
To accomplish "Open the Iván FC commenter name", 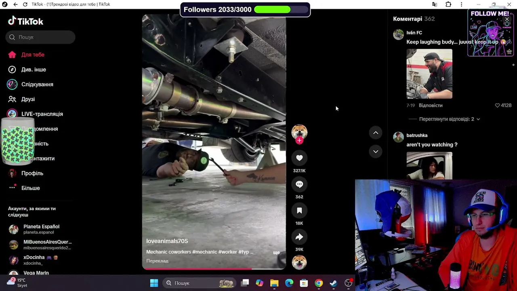I will click(414, 33).
